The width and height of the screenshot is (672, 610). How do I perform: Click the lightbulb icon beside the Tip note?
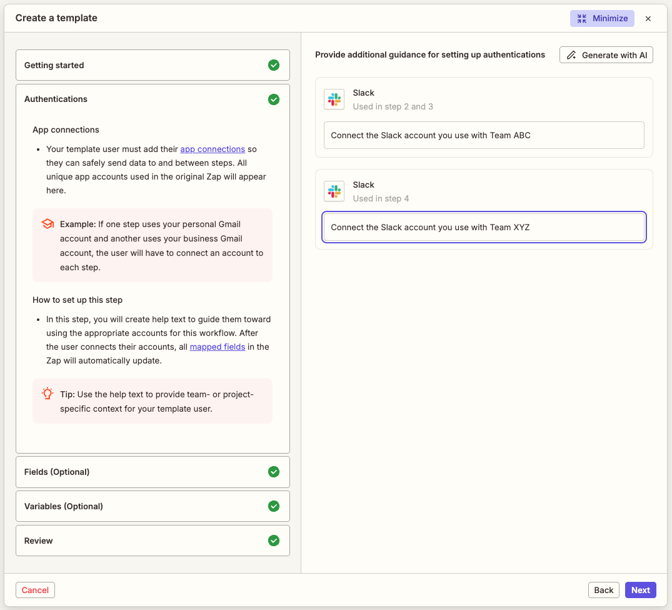click(46, 394)
